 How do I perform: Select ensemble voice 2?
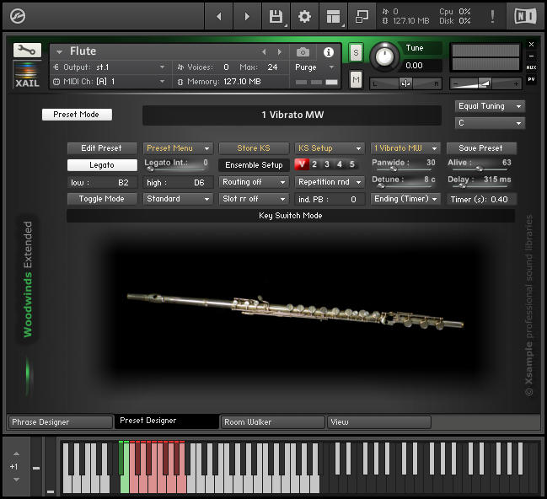(314, 164)
